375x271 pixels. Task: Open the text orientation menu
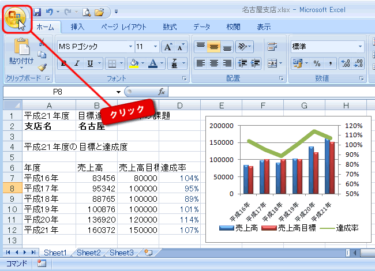point(245,46)
